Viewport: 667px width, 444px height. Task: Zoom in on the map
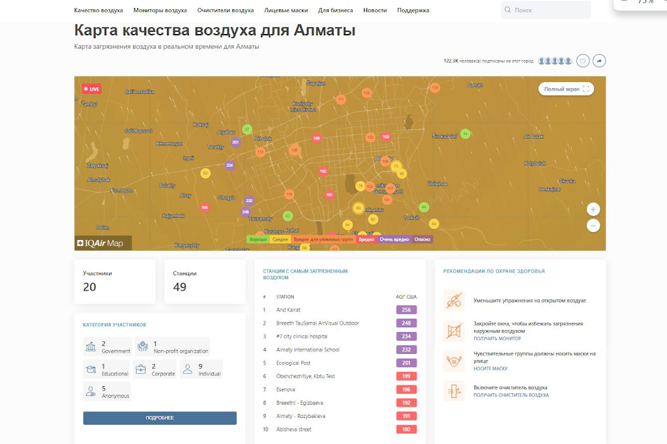(x=593, y=209)
